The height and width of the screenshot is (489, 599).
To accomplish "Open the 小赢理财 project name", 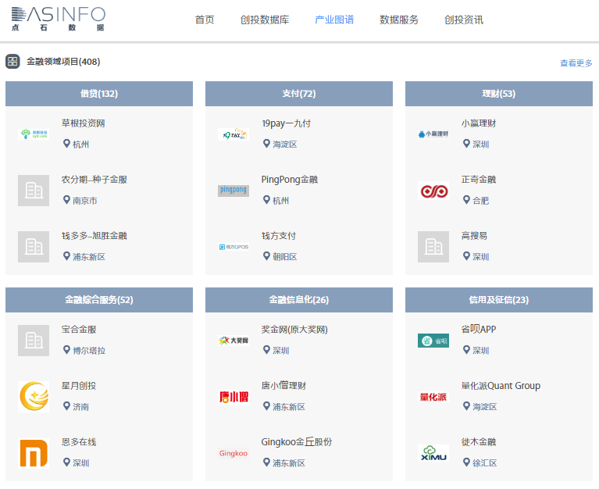I will tap(479, 123).
